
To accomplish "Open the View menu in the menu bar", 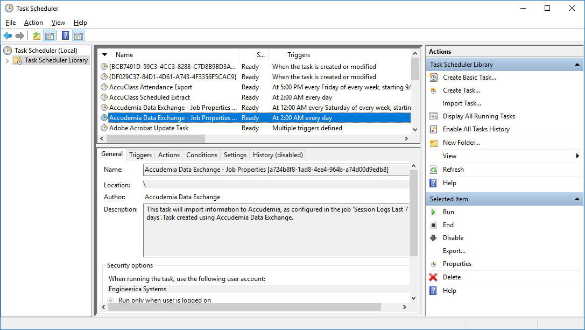I will click(x=58, y=23).
